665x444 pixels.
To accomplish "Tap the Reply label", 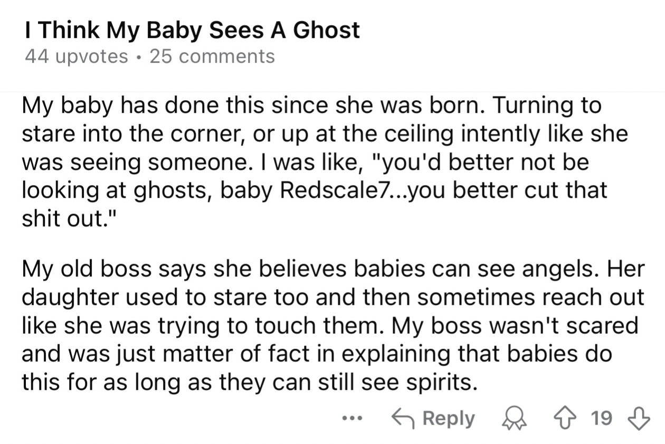I will coord(449,419).
